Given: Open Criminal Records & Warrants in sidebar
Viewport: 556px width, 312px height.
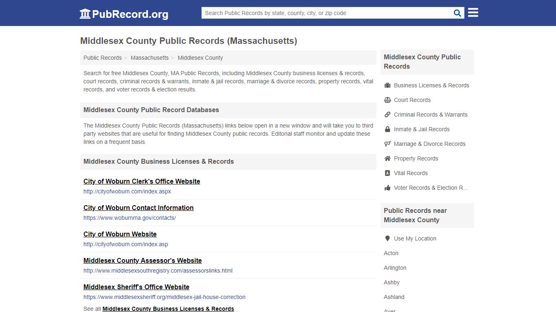Looking at the screenshot, I should (x=431, y=115).
